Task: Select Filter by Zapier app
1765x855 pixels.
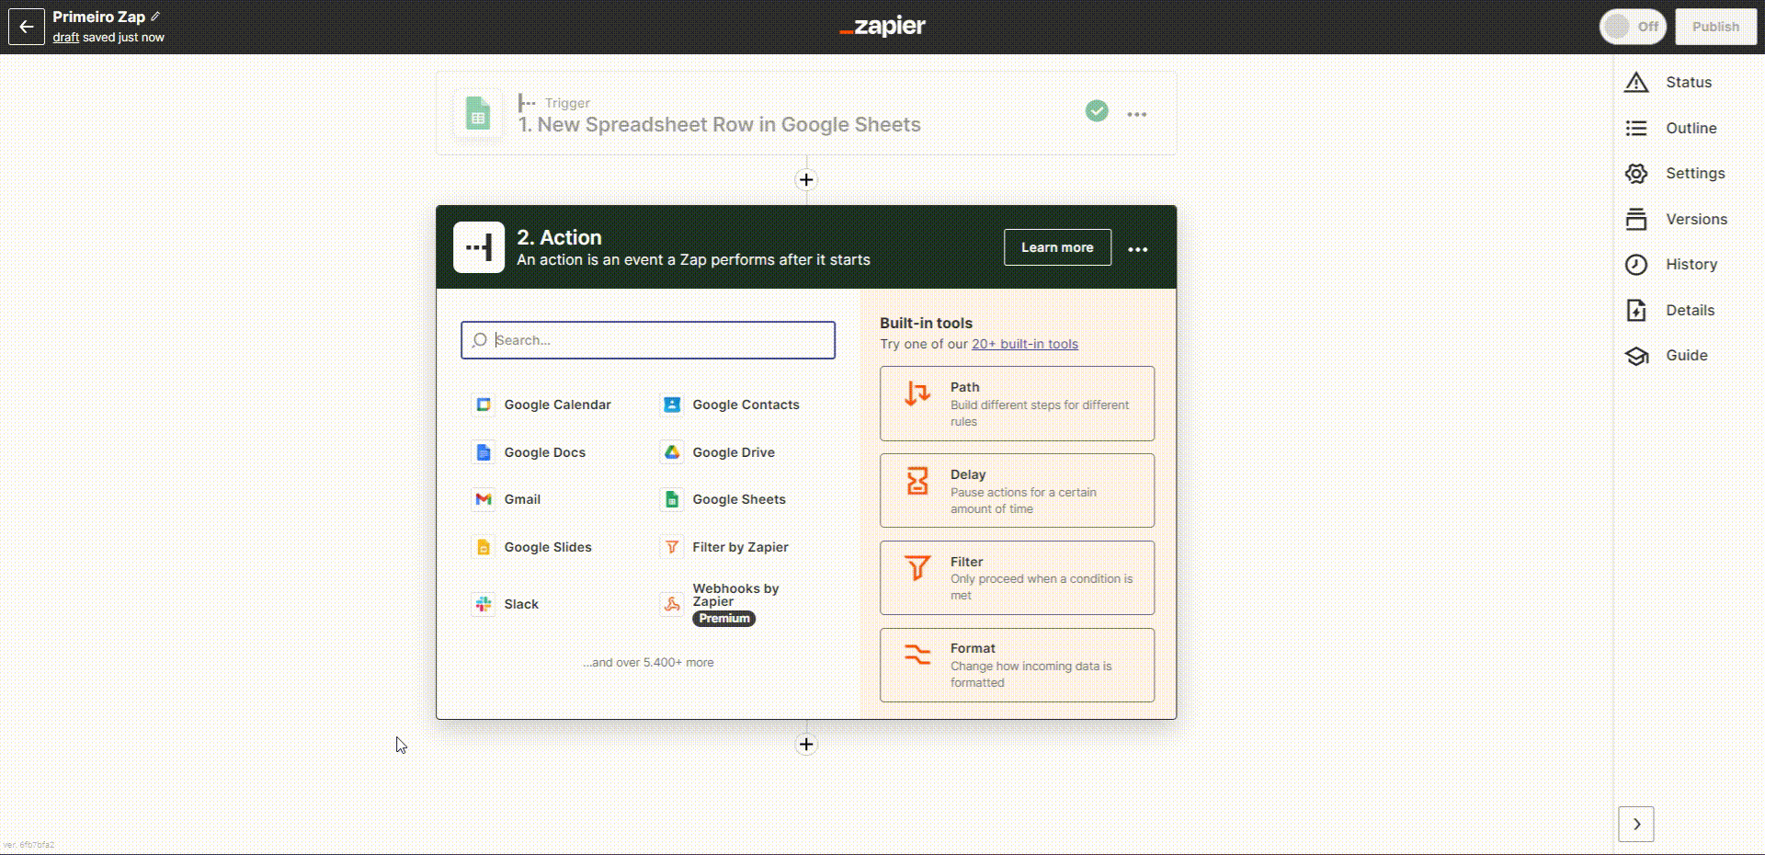Action: point(725,547)
